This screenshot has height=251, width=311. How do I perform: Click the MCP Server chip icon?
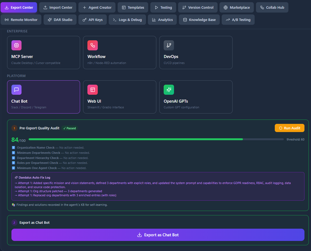(16, 45)
